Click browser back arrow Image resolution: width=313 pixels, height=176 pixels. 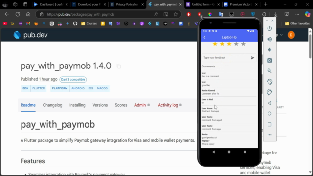pos(7,14)
